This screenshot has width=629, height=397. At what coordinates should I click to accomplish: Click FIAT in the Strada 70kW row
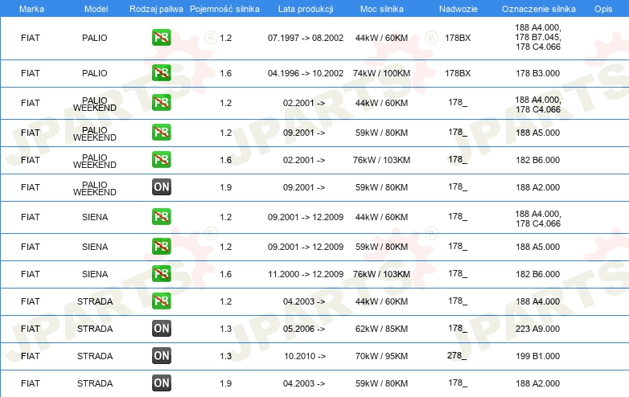point(31,356)
